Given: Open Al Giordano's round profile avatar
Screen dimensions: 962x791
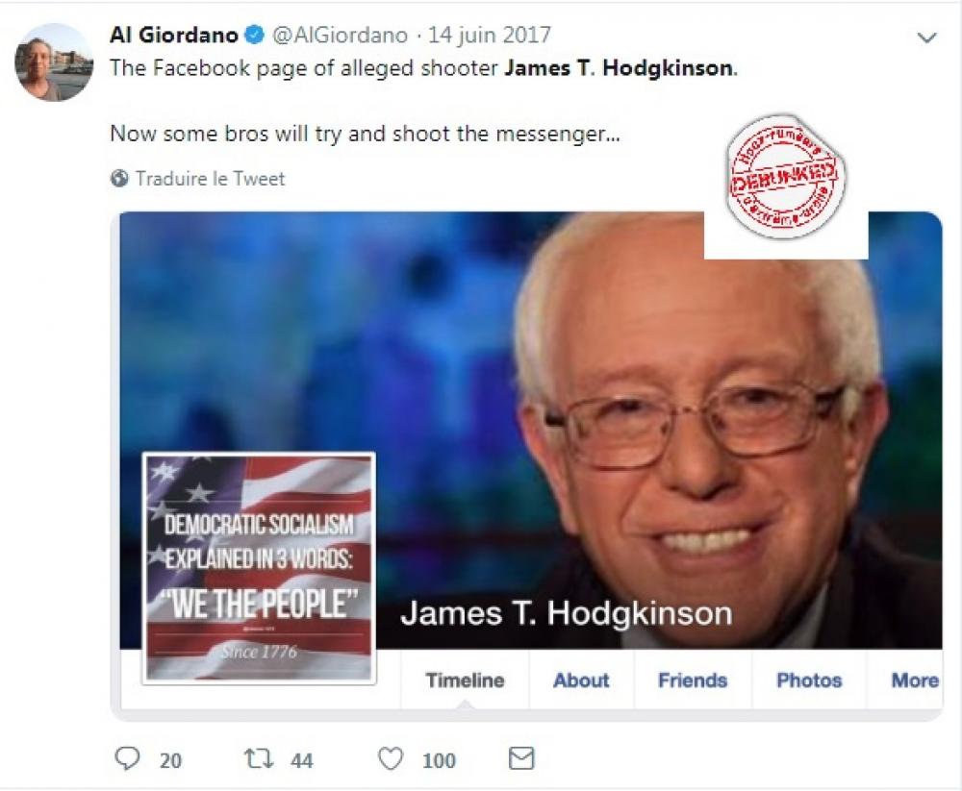Looking at the screenshot, I should (54, 62).
